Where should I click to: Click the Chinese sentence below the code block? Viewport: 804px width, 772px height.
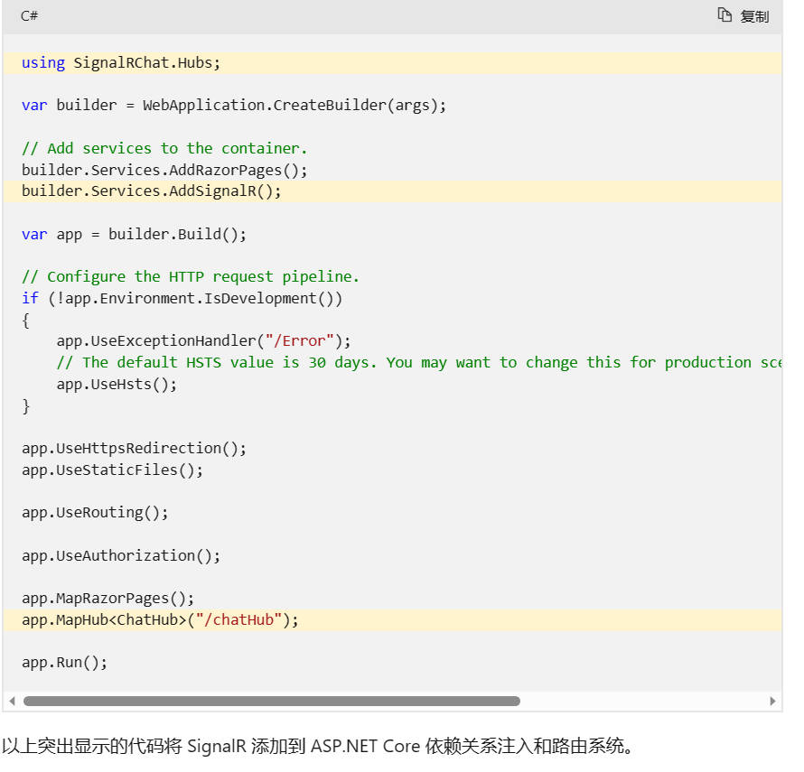pos(318,746)
